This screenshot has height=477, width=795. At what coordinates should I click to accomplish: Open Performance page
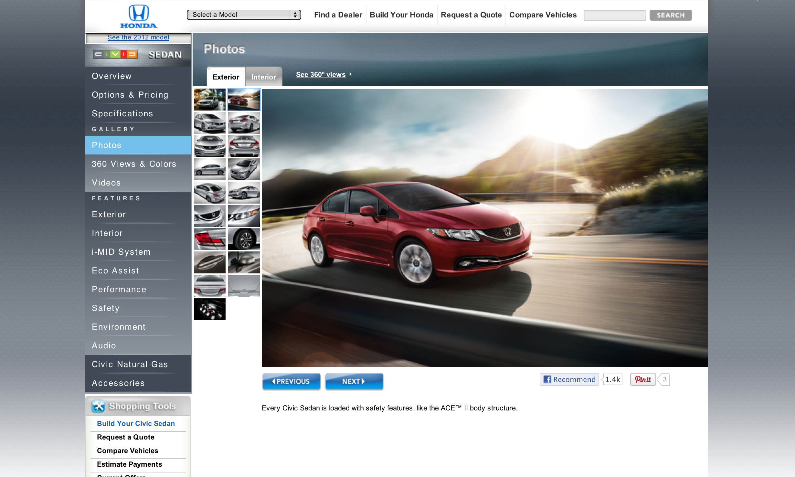[138, 290]
